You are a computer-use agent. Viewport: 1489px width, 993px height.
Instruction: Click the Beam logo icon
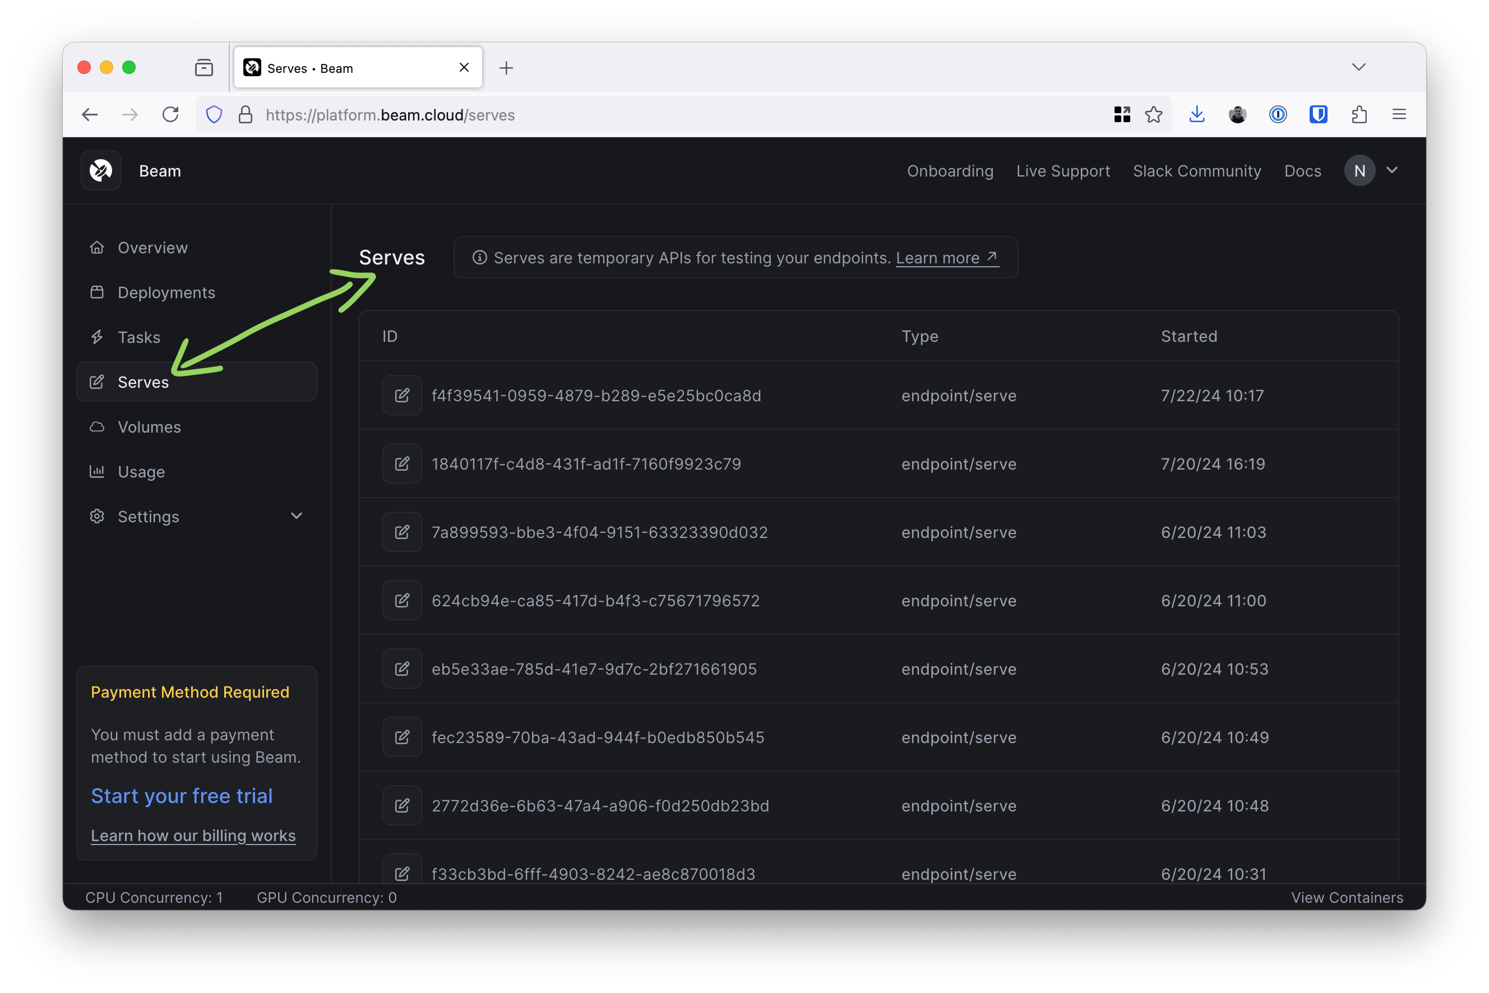coord(101,170)
